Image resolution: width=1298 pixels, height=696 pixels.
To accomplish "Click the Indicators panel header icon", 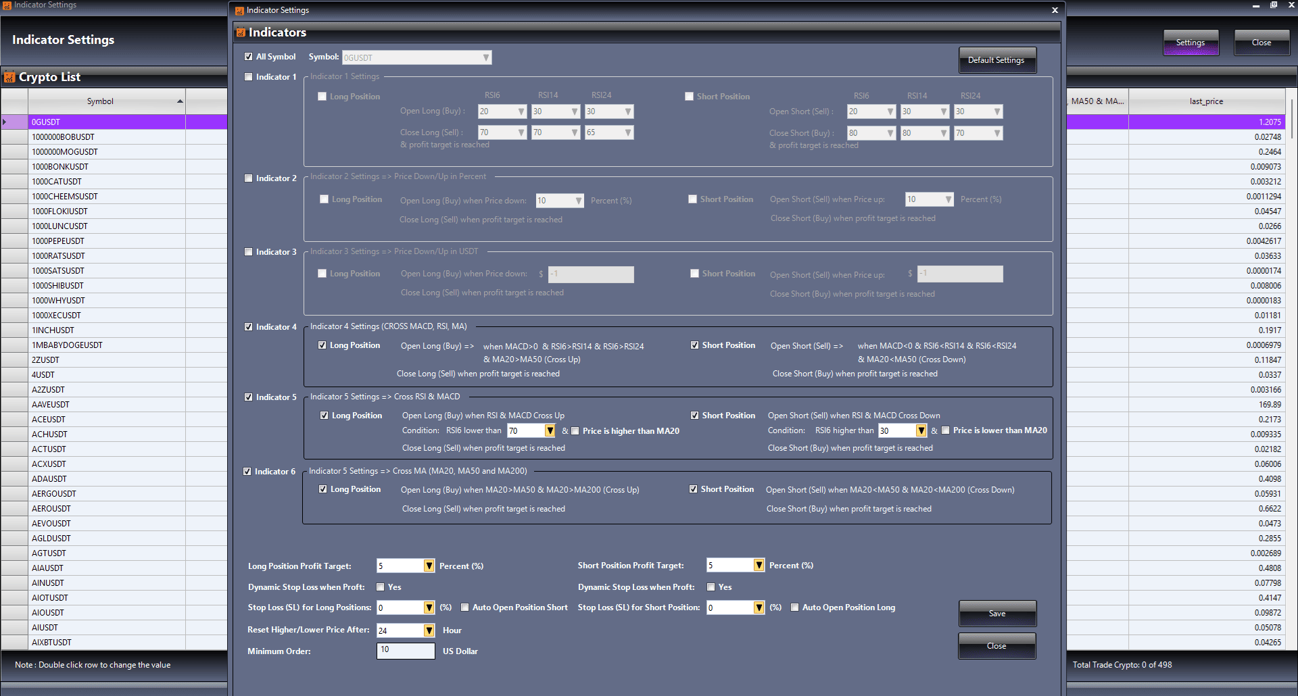I will [x=241, y=32].
